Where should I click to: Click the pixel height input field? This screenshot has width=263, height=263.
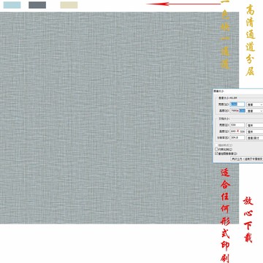pyautogui.click(x=237, y=111)
